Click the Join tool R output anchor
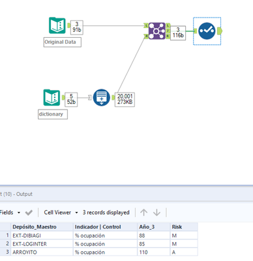 (x=168, y=37)
